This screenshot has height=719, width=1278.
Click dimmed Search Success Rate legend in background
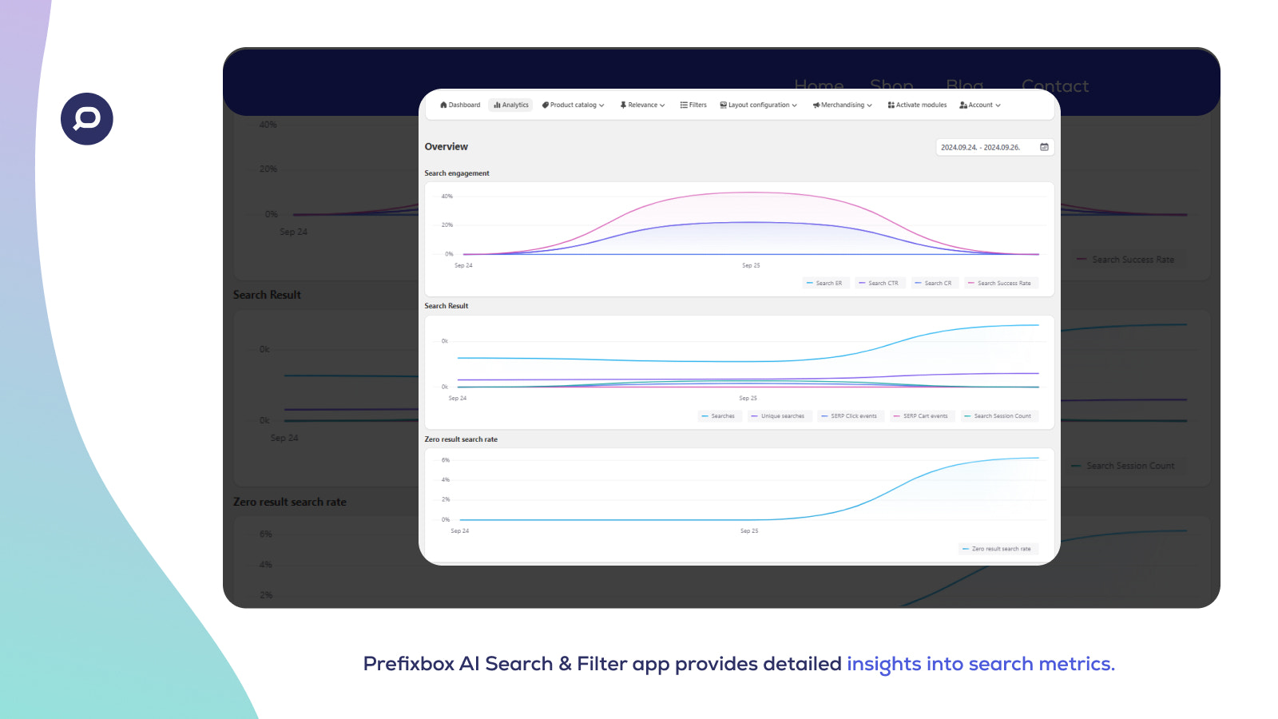click(1128, 260)
